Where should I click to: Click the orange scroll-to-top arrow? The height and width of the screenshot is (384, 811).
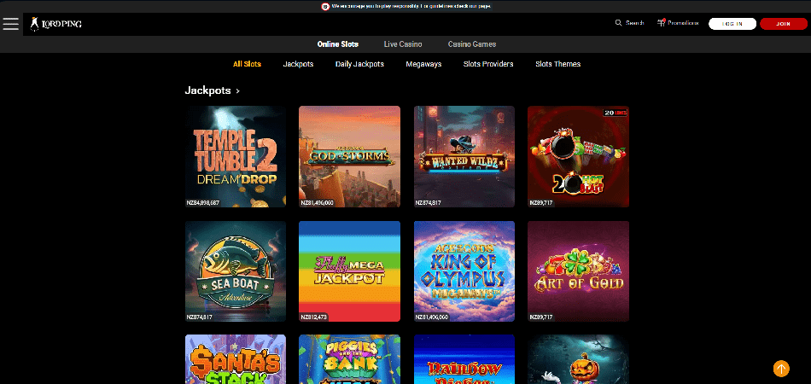click(781, 369)
